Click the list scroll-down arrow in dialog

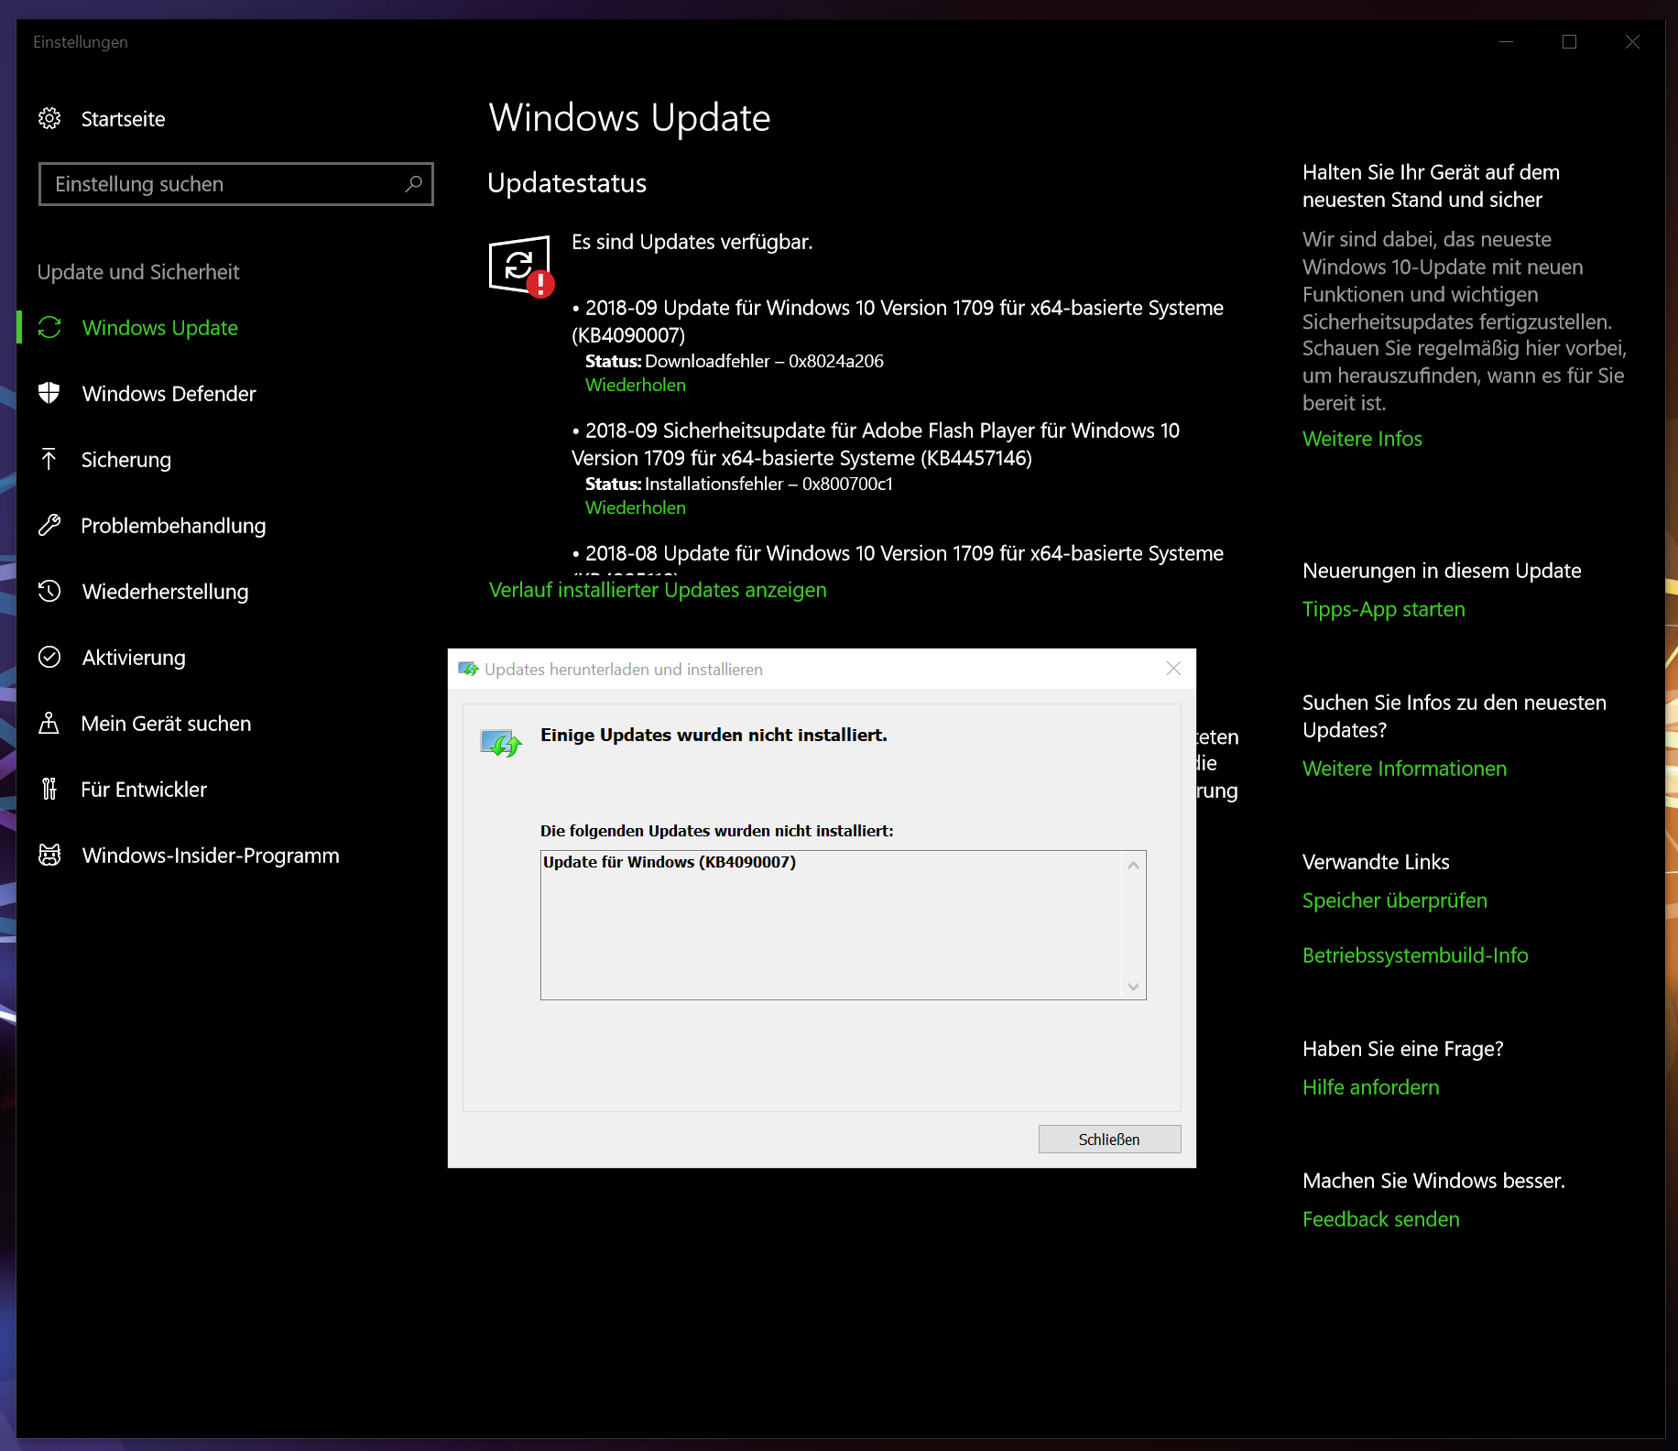[x=1133, y=987]
